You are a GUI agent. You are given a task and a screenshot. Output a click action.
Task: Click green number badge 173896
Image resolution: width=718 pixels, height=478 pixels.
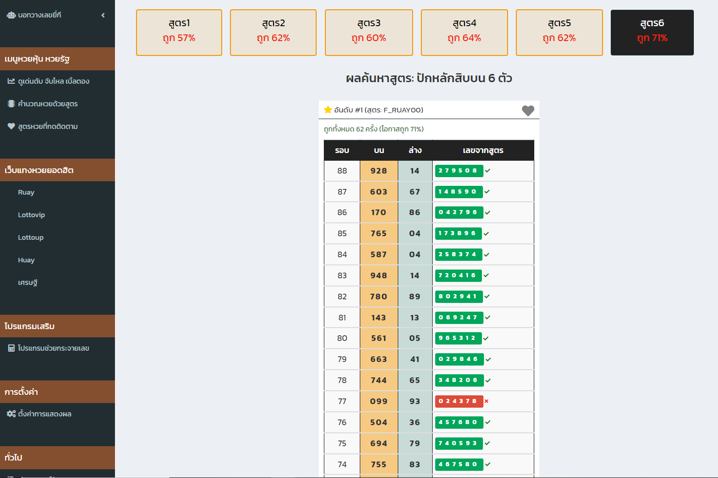tap(458, 234)
